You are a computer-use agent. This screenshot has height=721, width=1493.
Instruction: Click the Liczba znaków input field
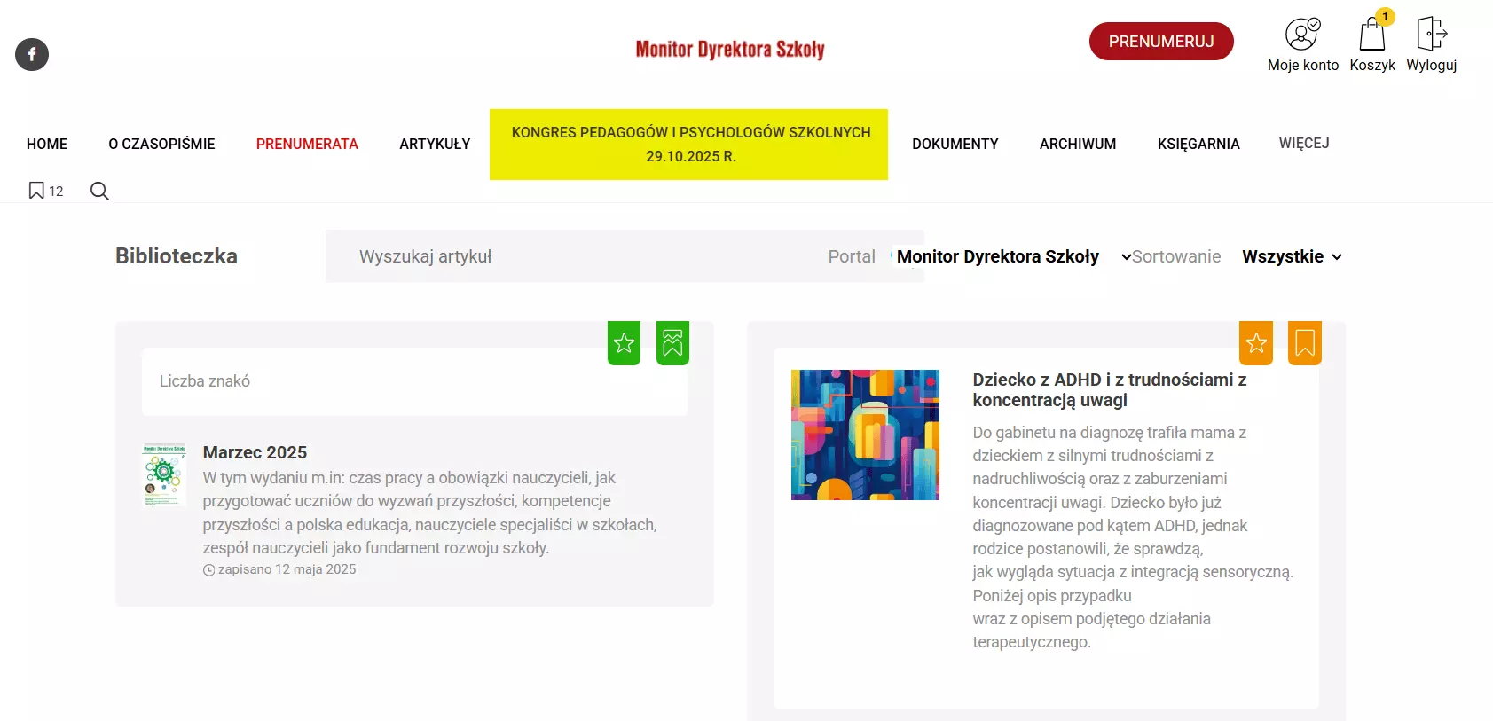pos(414,381)
